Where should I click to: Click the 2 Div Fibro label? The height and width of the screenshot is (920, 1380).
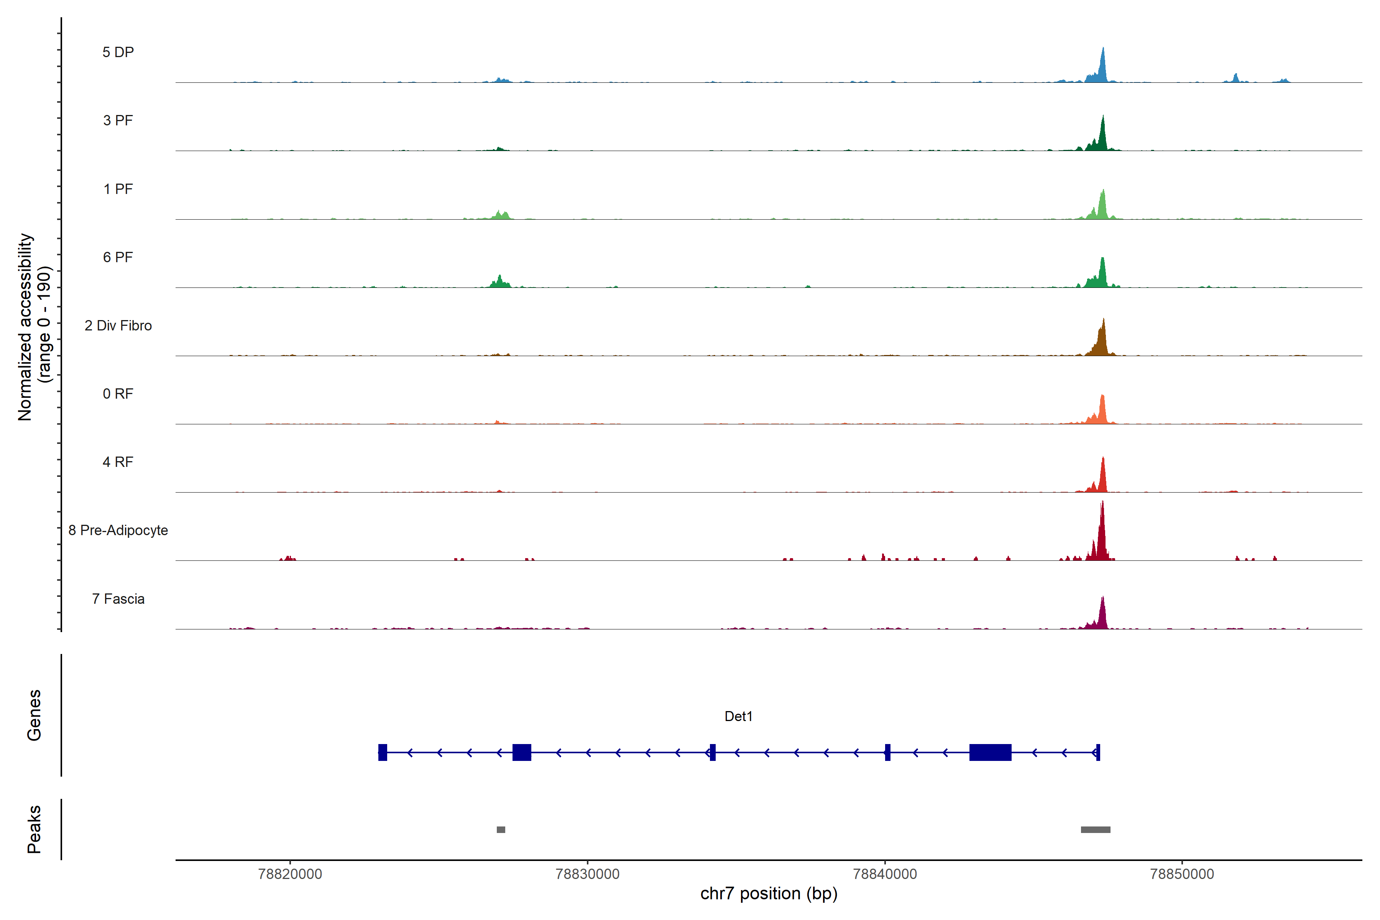point(118,325)
